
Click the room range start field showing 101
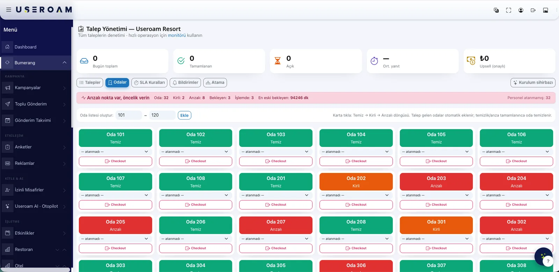[129, 115]
